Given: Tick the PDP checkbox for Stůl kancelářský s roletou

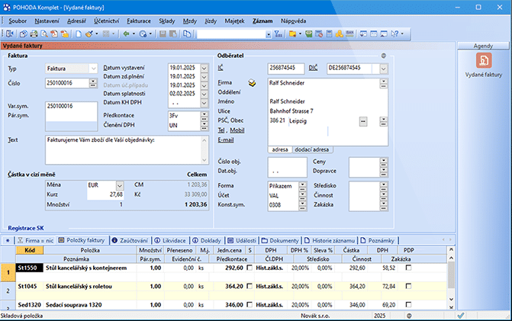Looking at the screenshot, I should (x=408, y=286).
